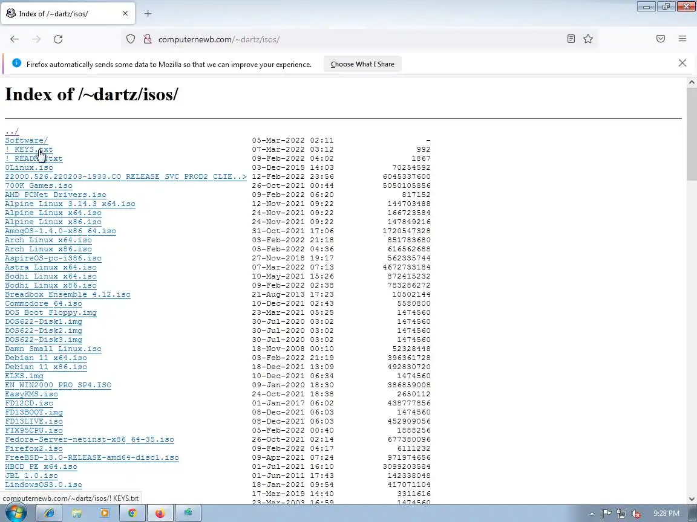Open the Windows Start menu

point(16,513)
